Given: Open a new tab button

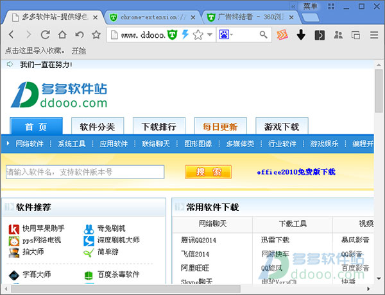Looking at the screenshot, I should pyautogui.click(x=310, y=17).
